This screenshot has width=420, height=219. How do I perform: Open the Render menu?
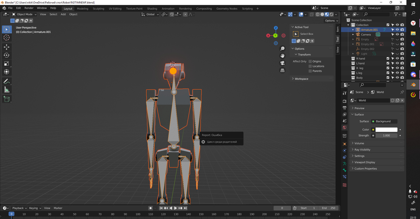(x=29, y=8)
